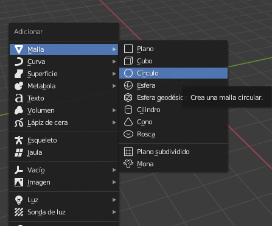
Task: Add a Plano mesh
Action: click(173, 49)
